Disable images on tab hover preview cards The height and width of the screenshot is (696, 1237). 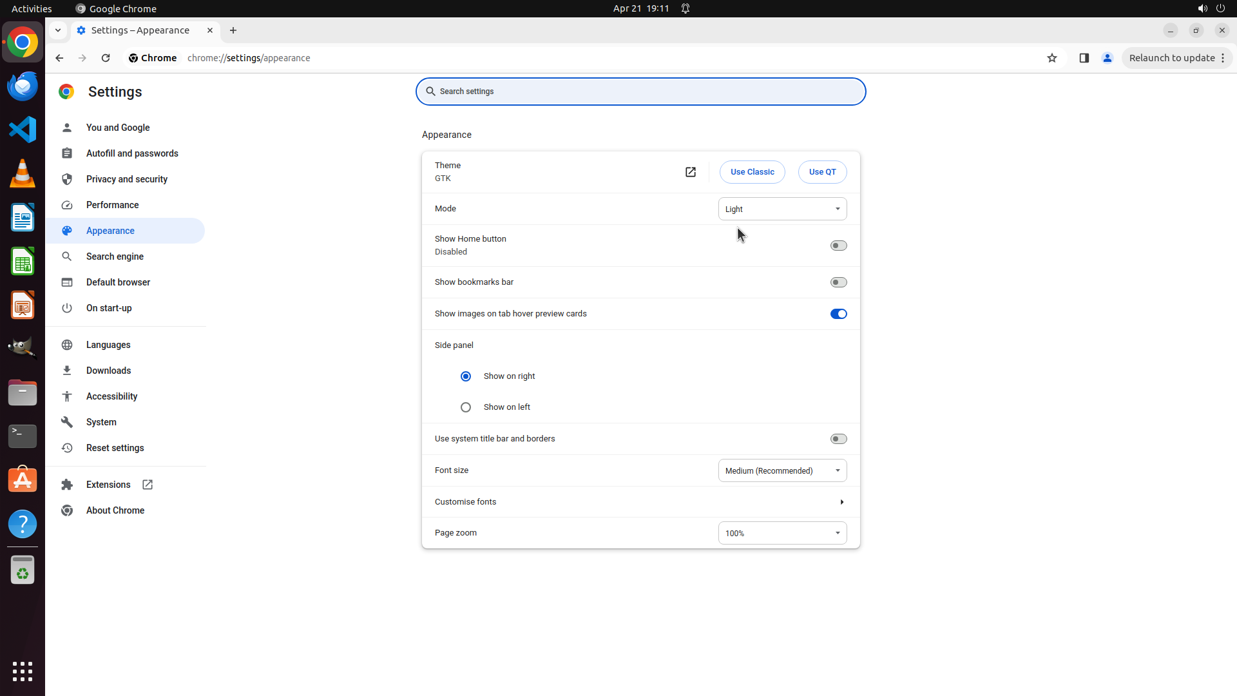point(838,314)
